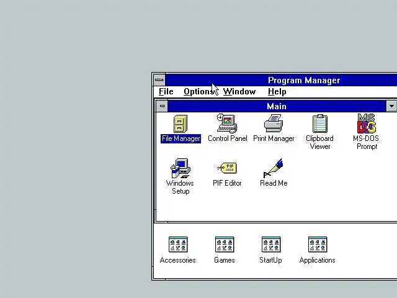The image size is (397, 298).
Task: Select the File Manager icon
Action: 181,124
